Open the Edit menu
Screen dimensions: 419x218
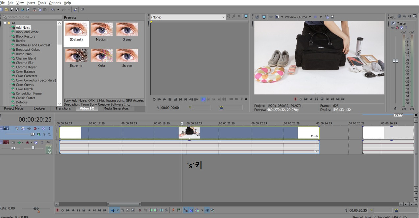(11, 3)
